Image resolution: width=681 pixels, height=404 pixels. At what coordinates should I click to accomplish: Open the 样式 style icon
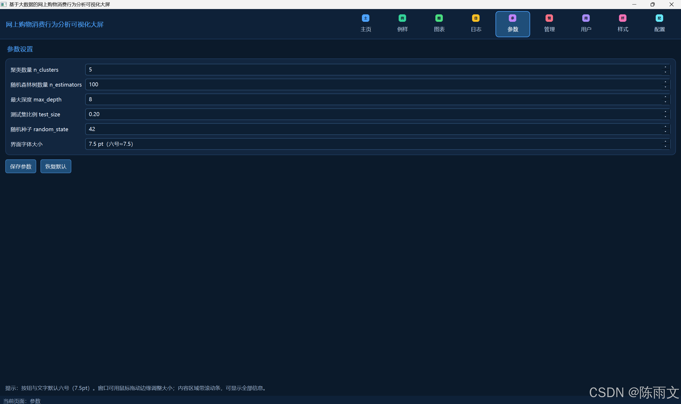pyautogui.click(x=623, y=18)
